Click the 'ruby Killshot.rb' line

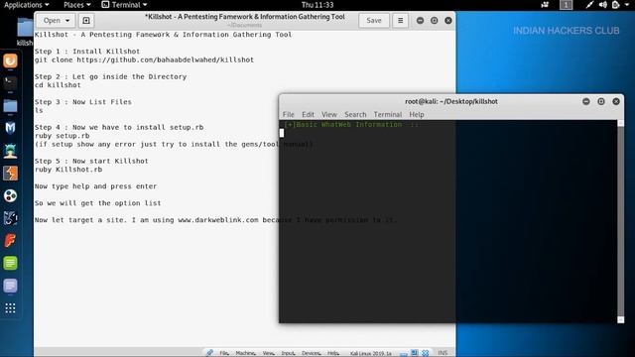[68, 170]
